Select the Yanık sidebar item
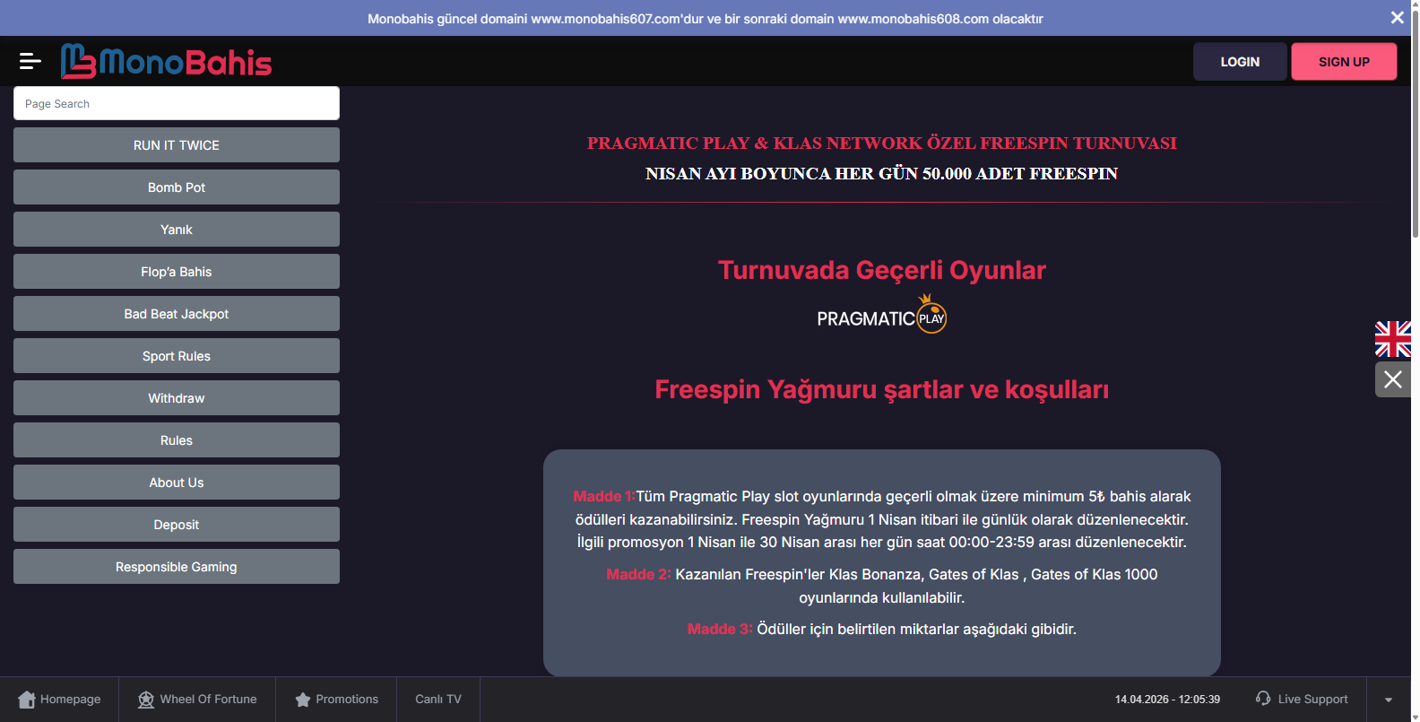 point(177,230)
